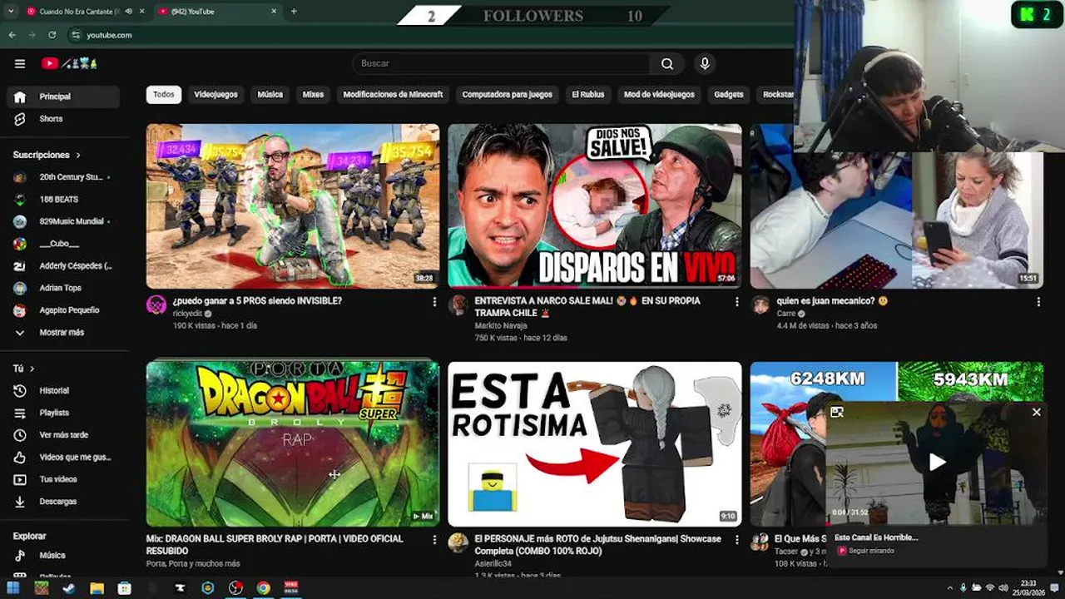The image size is (1065, 599).
Task: Open Música under Explorar
Action: pos(63,555)
